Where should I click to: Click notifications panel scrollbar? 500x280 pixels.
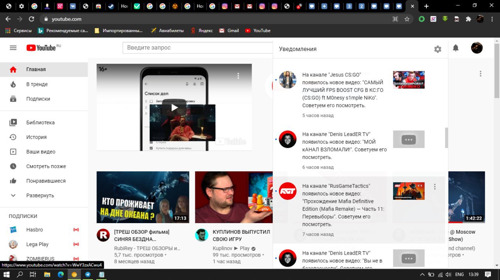tap(446, 137)
